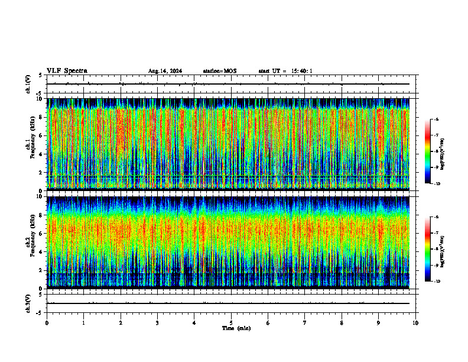Click the "Time (min)" x-axis label
468x362 pixels.
[x=236, y=328]
